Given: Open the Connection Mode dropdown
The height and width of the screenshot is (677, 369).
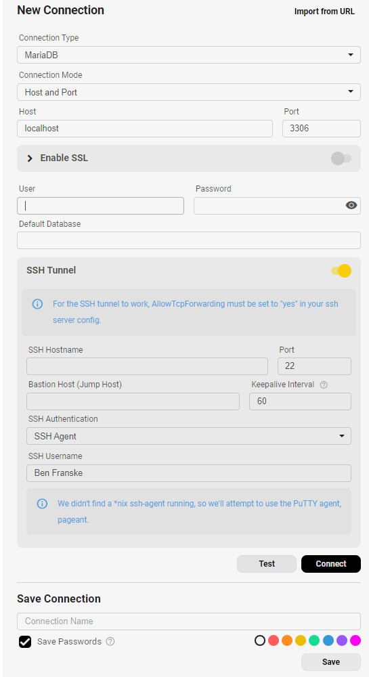Looking at the screenshot, I should (189, 92).
